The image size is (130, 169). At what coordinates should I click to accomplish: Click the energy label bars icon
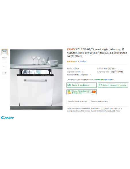69,92
